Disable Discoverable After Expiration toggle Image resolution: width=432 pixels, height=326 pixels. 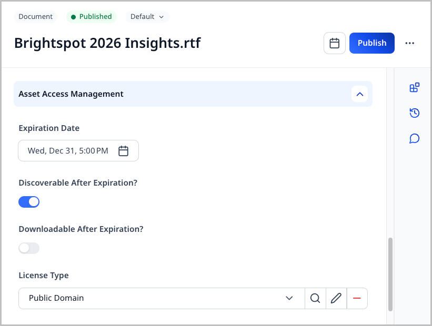(x=29, y=202)
